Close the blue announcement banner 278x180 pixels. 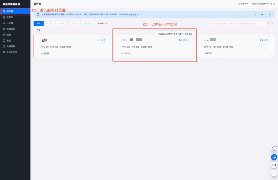click(270, 14)
